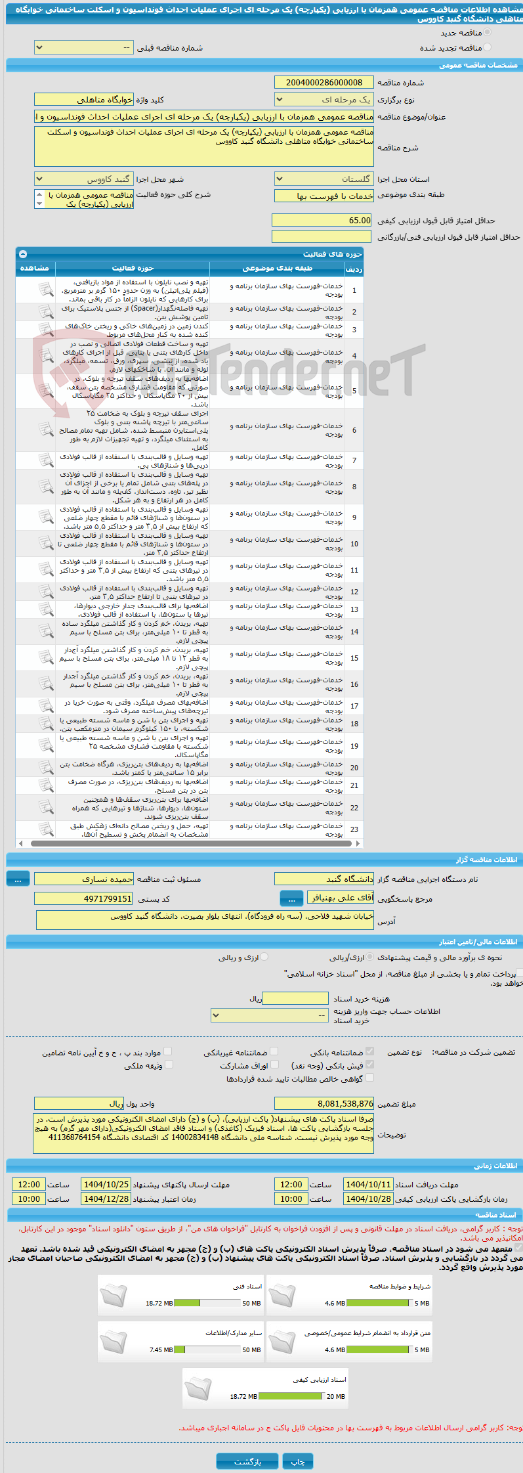
Task: View details icon for activity row 4
Action: (x=45, y=356)
